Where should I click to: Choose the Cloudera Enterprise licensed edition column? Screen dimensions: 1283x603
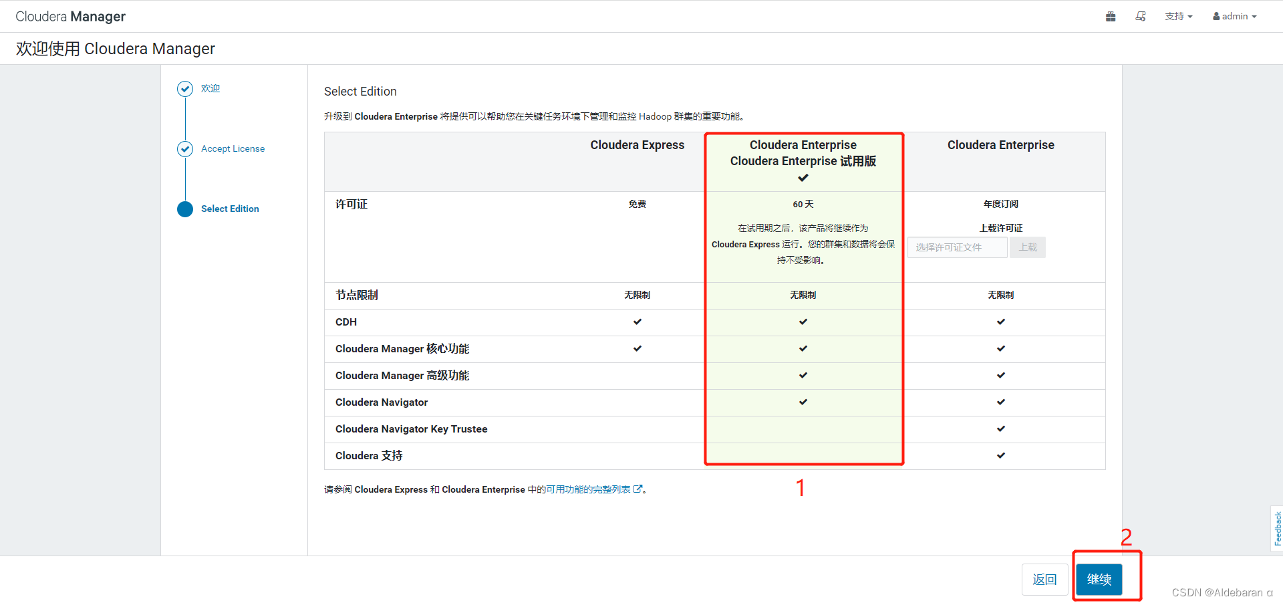tap(1001, 145)
